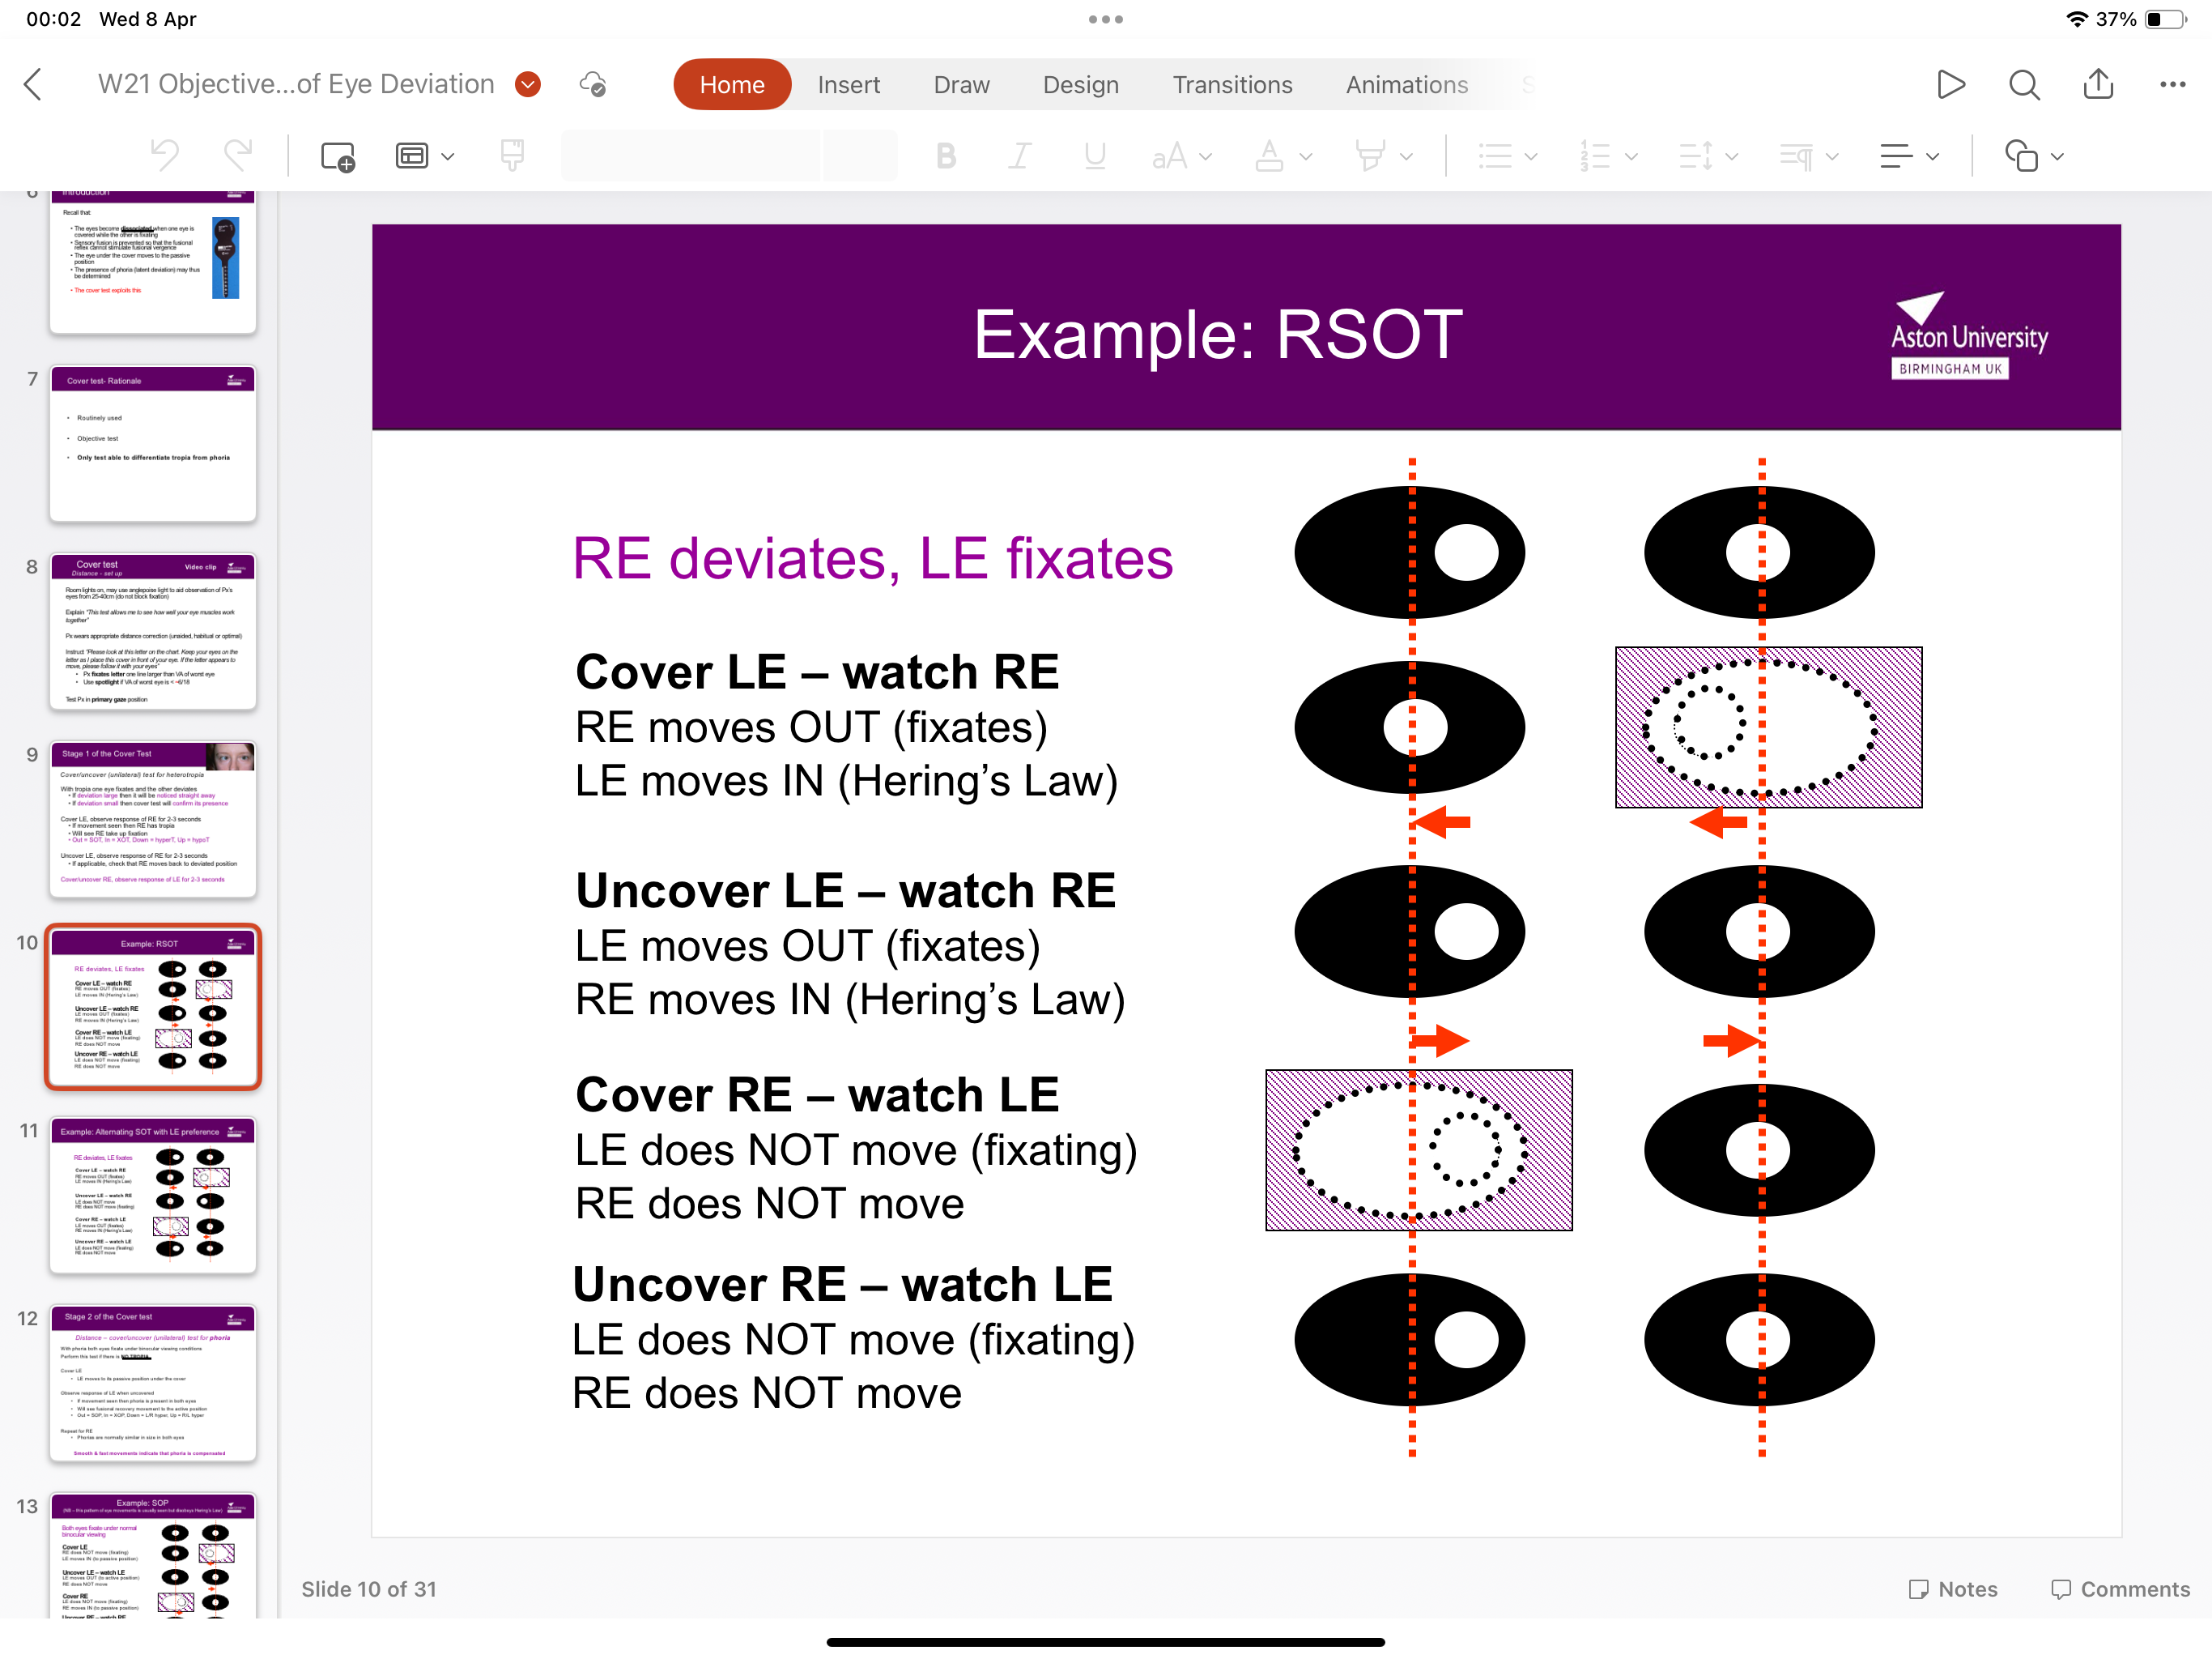Open the Notes pane
The height and width of the screenshot is (1659, 2212).
[1952, 1589]
